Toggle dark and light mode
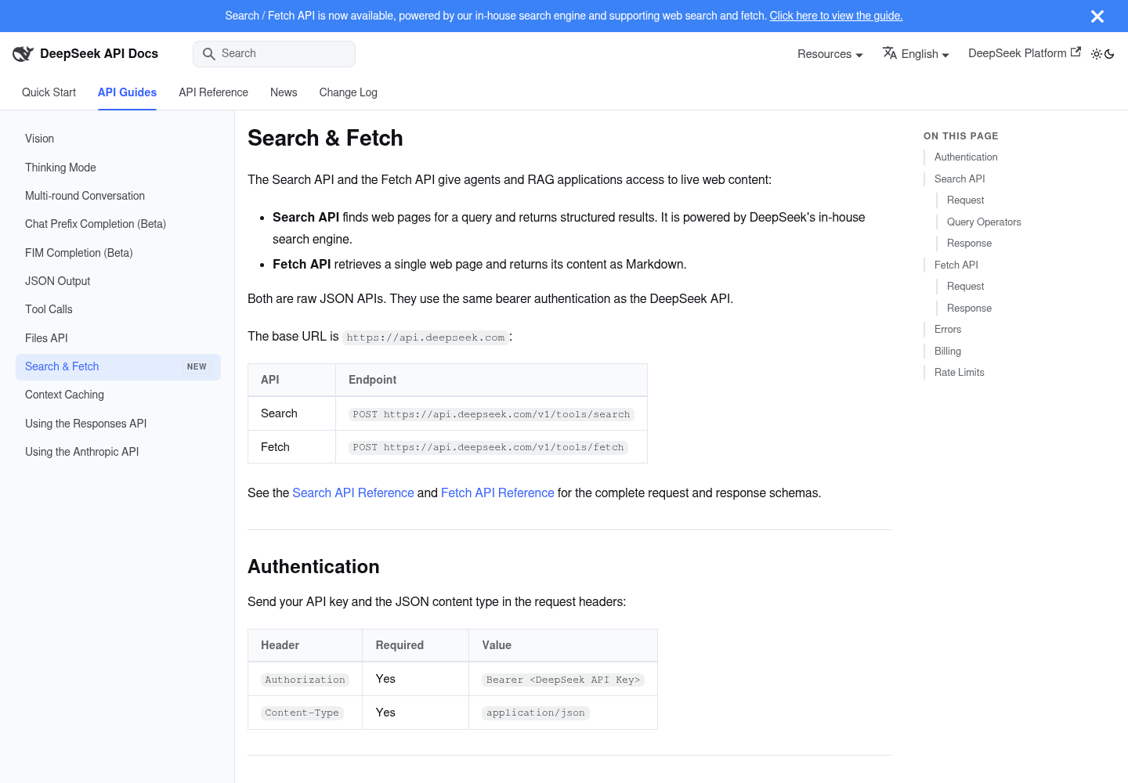 1103,54
